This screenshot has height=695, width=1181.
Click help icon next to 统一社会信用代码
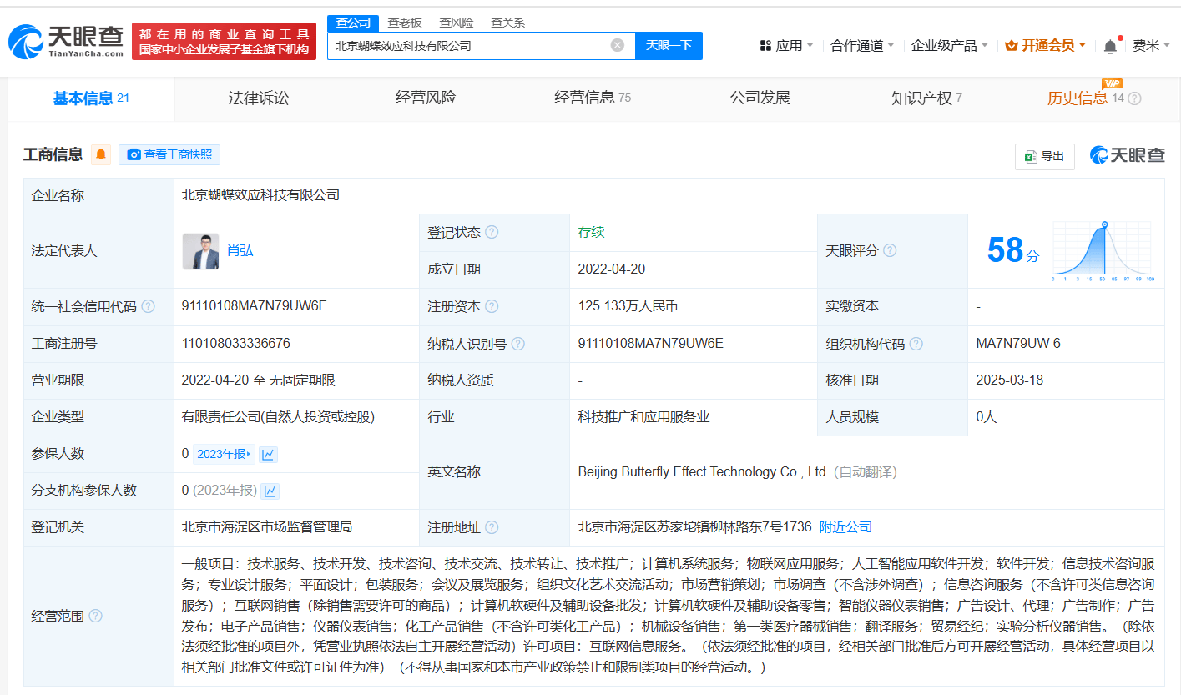(149, 306)
